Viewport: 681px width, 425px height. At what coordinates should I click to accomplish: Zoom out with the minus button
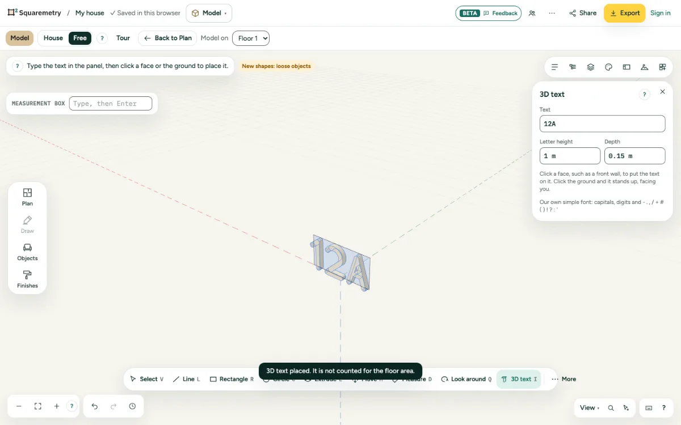pos(19,406)
